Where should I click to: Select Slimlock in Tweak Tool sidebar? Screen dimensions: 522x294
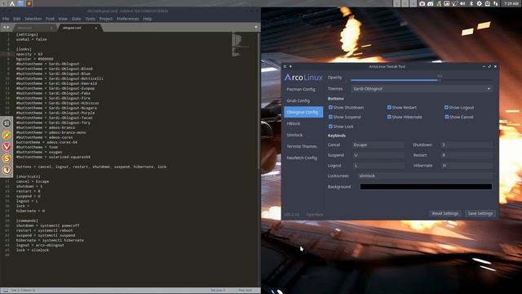coord(303,135)
